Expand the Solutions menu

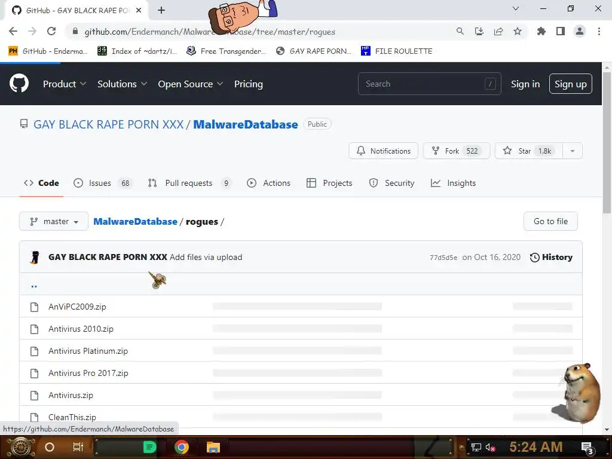(122, 84)
